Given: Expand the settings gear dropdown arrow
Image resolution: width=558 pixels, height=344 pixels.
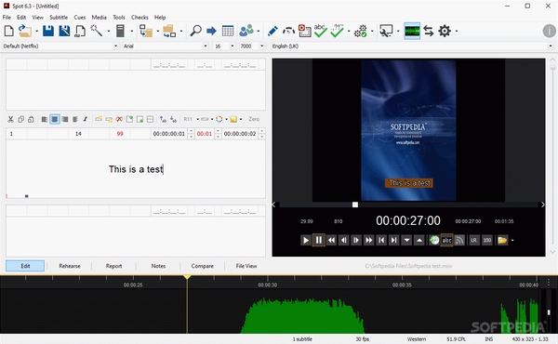Looking at the screenshot, I should point(457,31).
